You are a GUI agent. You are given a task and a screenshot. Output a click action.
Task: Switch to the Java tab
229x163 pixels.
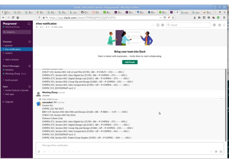(74, 12)
